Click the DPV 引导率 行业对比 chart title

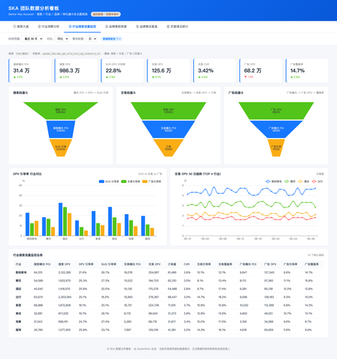point(27,174)
